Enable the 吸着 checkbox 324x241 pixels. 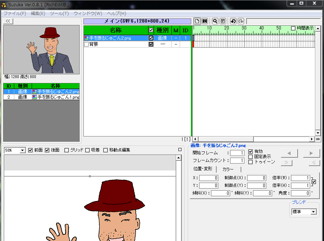click(x=87, y=150)
